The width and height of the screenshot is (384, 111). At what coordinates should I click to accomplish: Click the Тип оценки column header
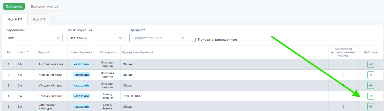108,52
